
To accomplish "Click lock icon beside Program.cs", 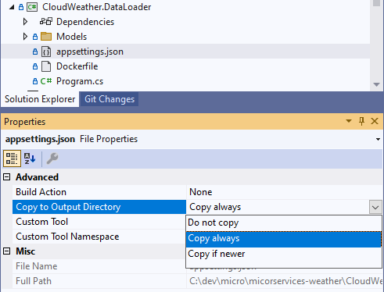I will pos(35,81).
